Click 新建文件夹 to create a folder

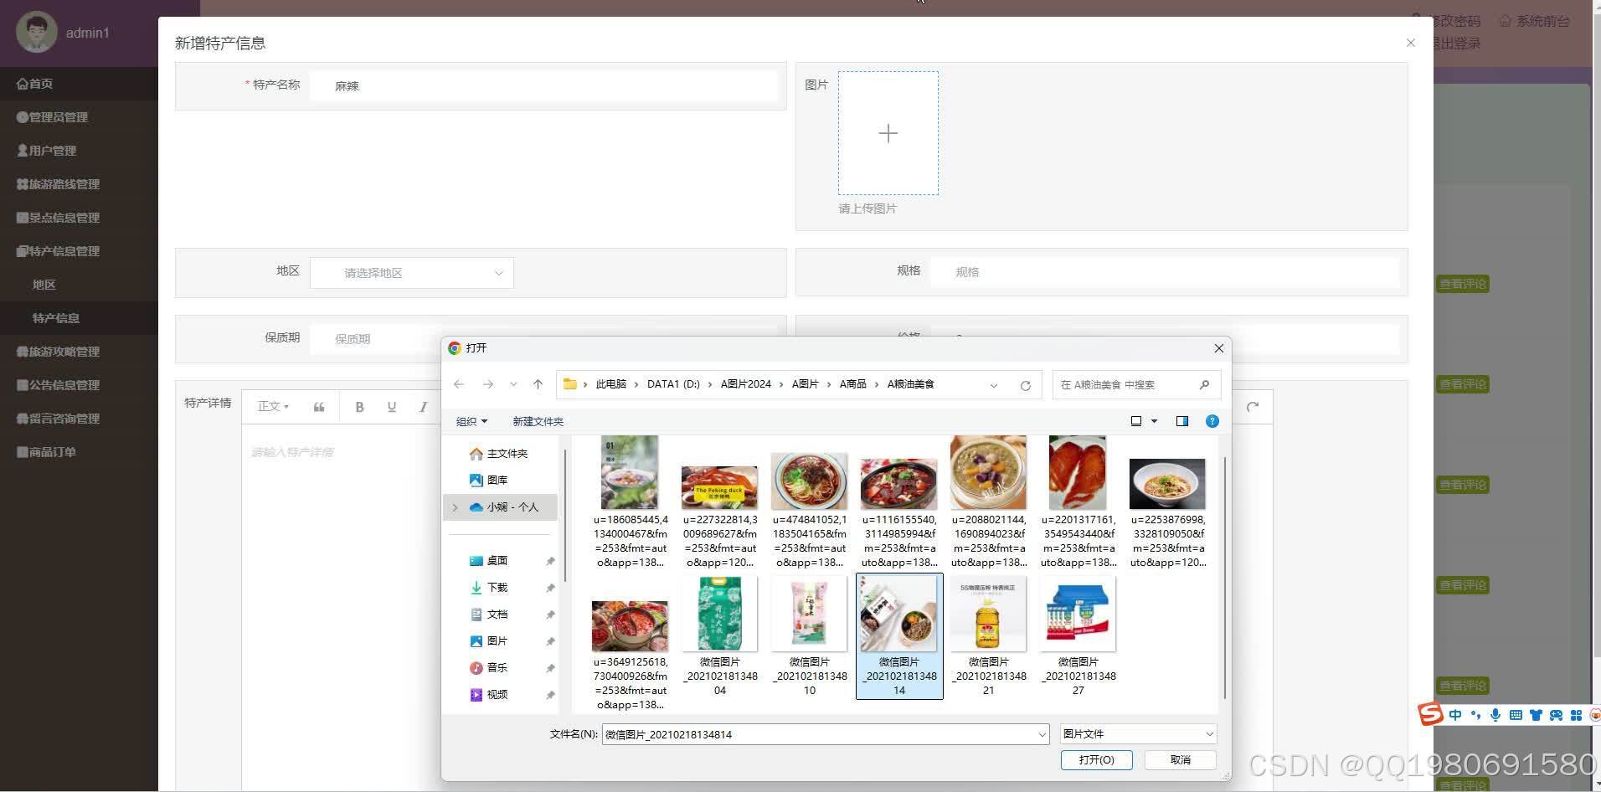pos(538,421)
